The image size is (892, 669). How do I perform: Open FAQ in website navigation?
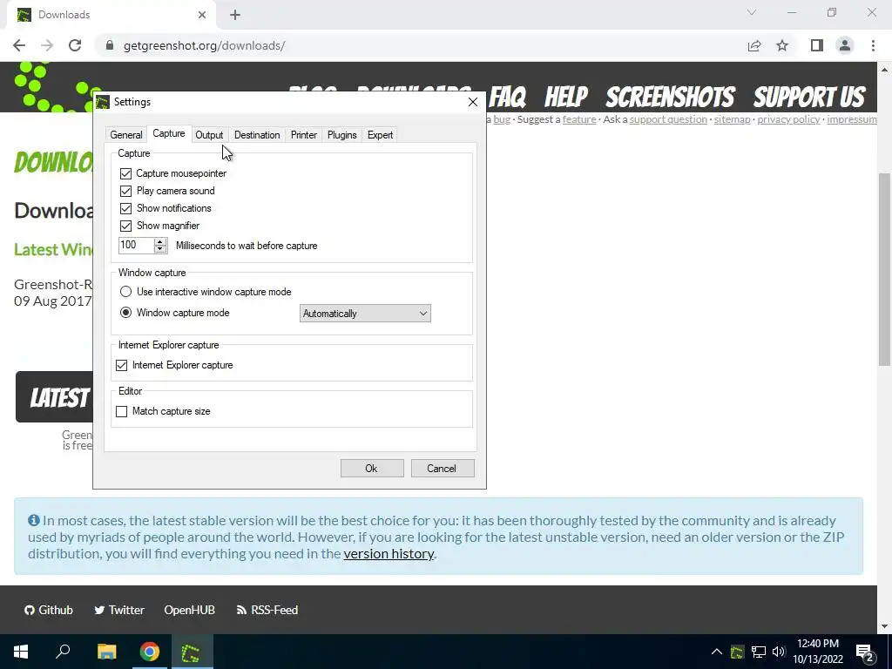(508, 97)
